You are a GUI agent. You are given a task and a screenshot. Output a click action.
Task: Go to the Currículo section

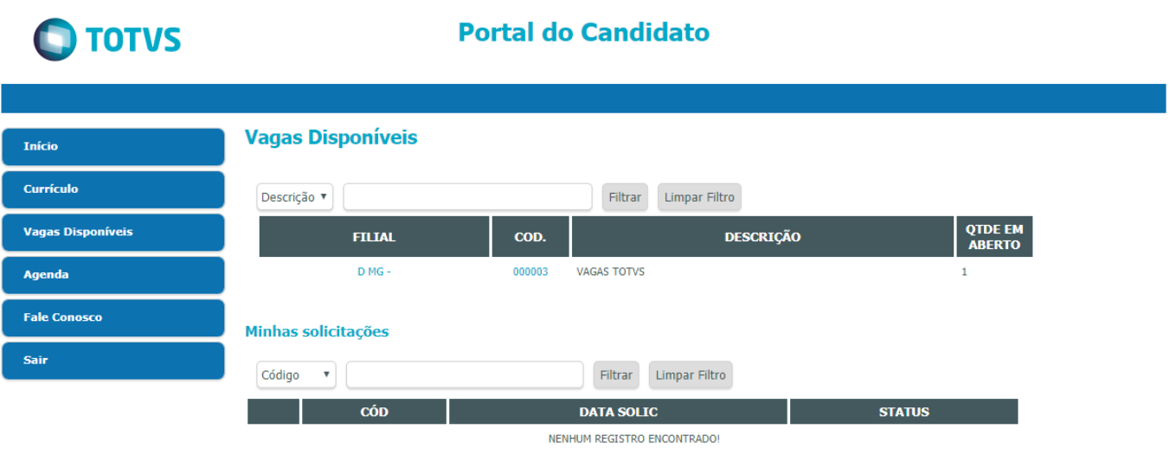click(x=113, y=189)
